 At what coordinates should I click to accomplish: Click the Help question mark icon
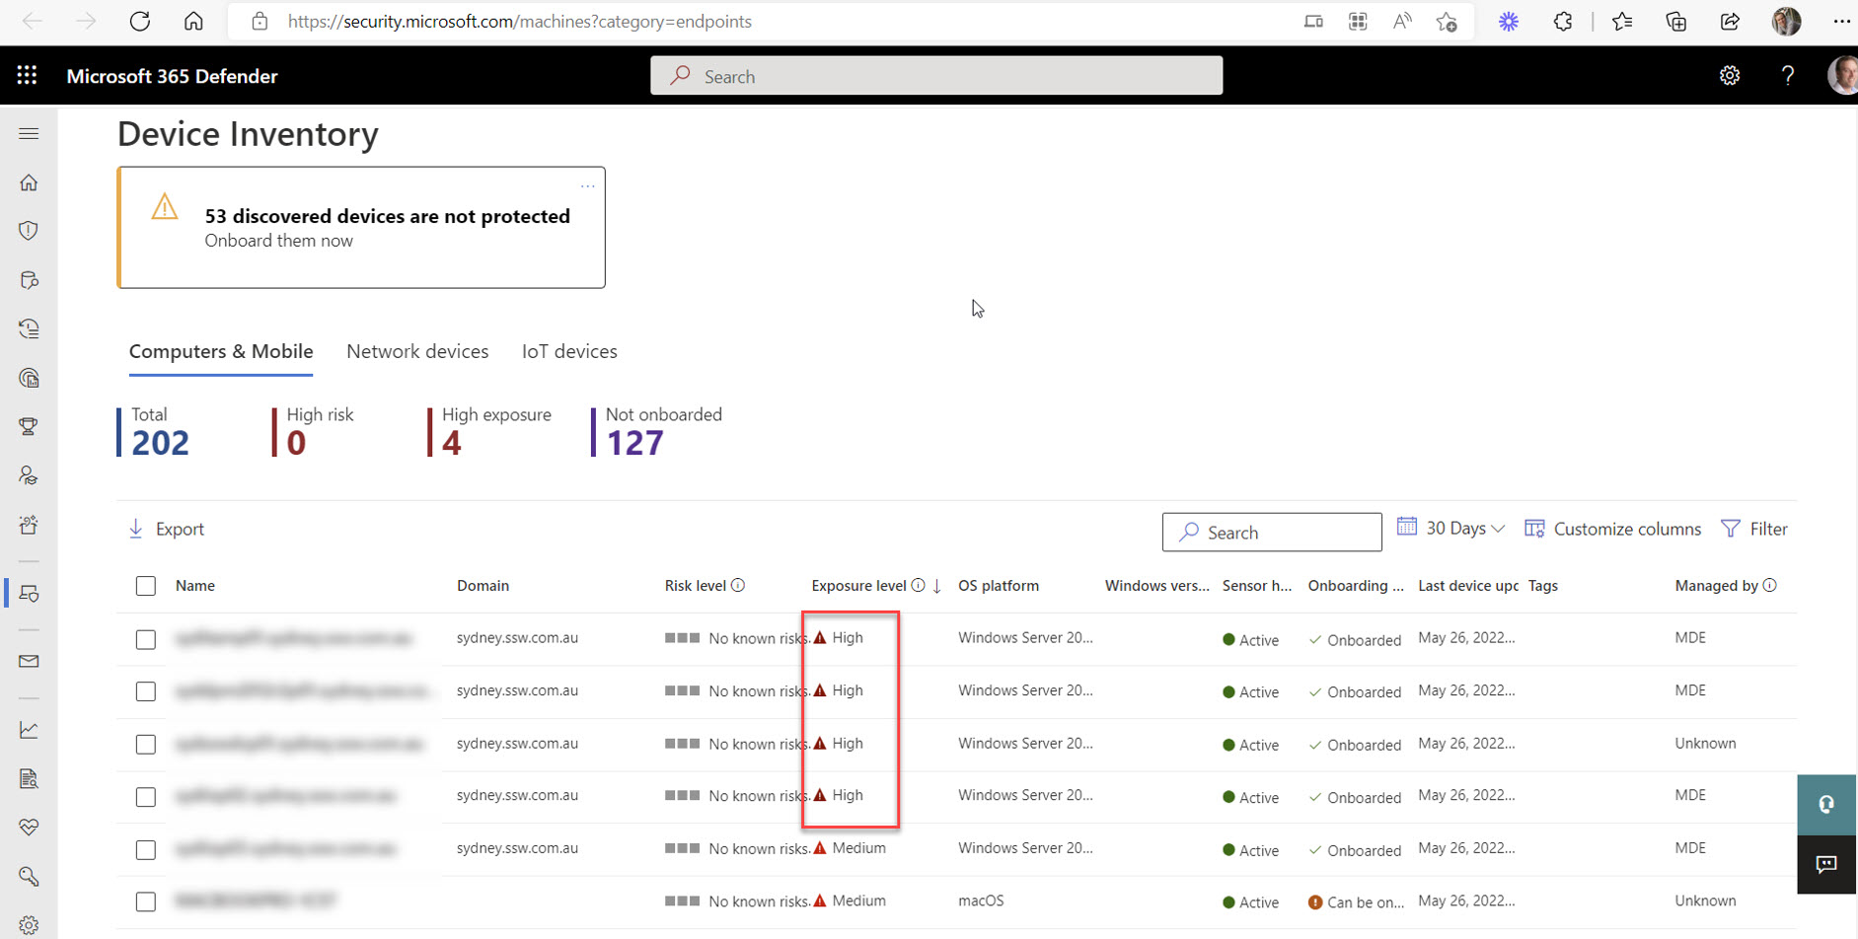pyautogui.click(x=1787, y=76)
